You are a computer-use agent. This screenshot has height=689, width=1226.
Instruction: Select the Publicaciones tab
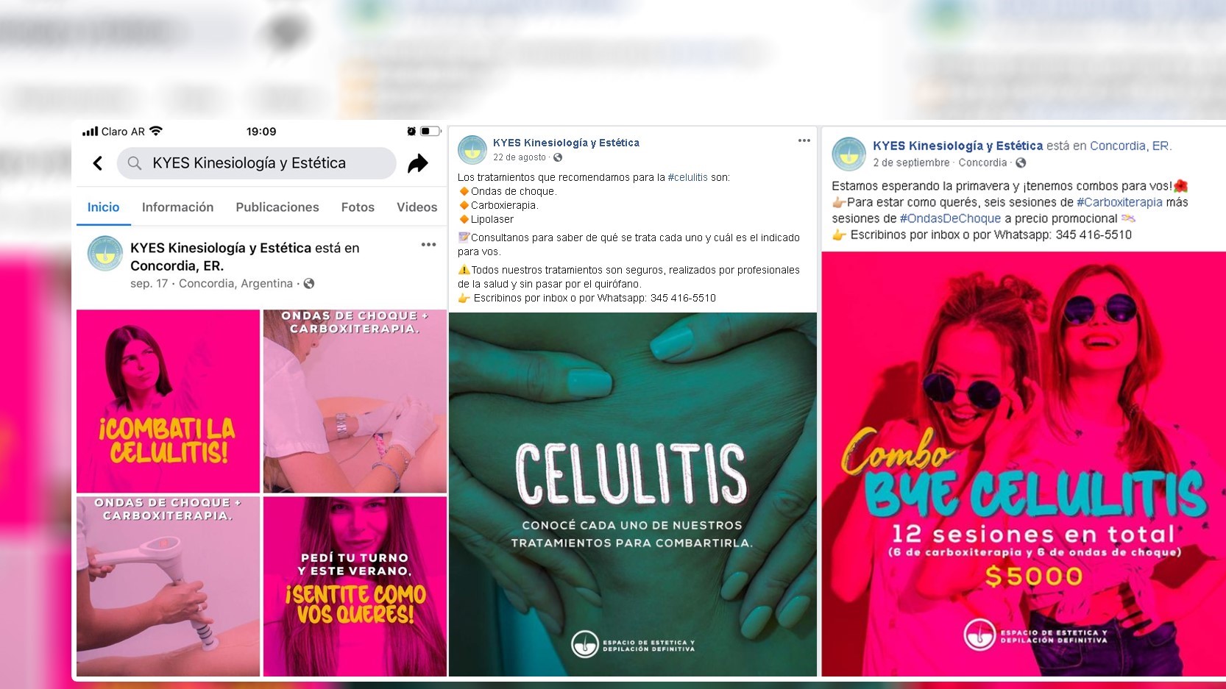(277, 207)
